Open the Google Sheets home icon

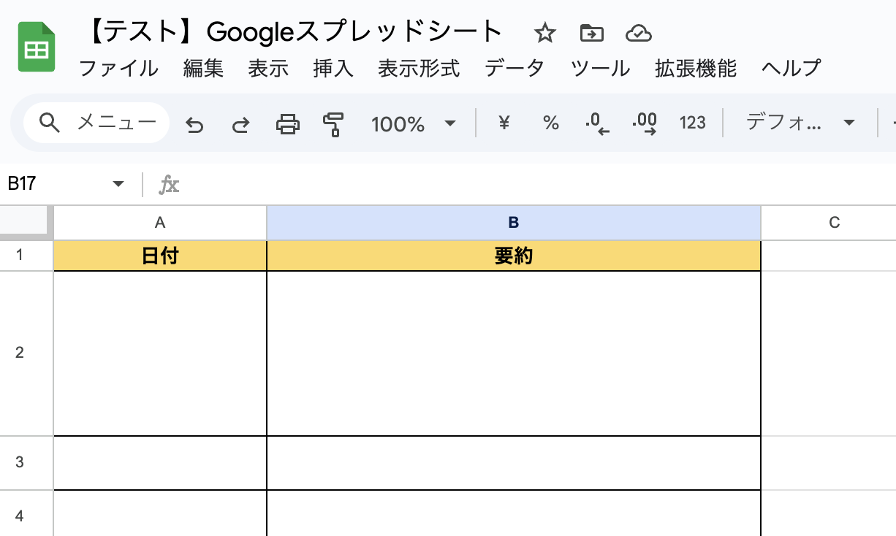tap(37, 47)
